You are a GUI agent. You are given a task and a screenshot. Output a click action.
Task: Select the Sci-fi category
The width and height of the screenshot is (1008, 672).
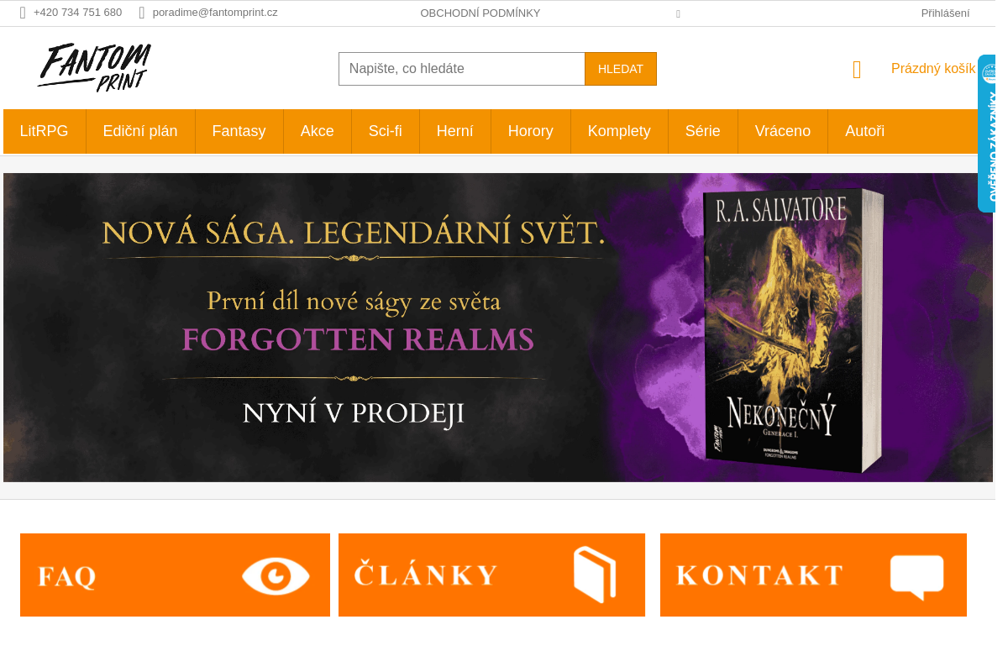(x=386, y=131)
